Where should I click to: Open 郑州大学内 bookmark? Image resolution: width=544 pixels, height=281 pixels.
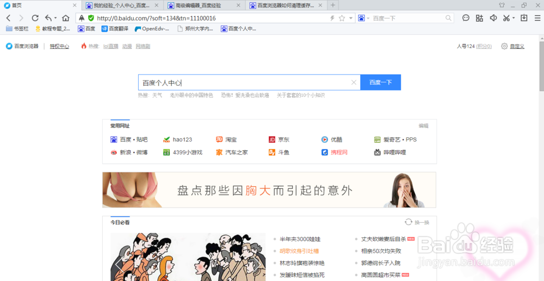click(x=195, y=29)
